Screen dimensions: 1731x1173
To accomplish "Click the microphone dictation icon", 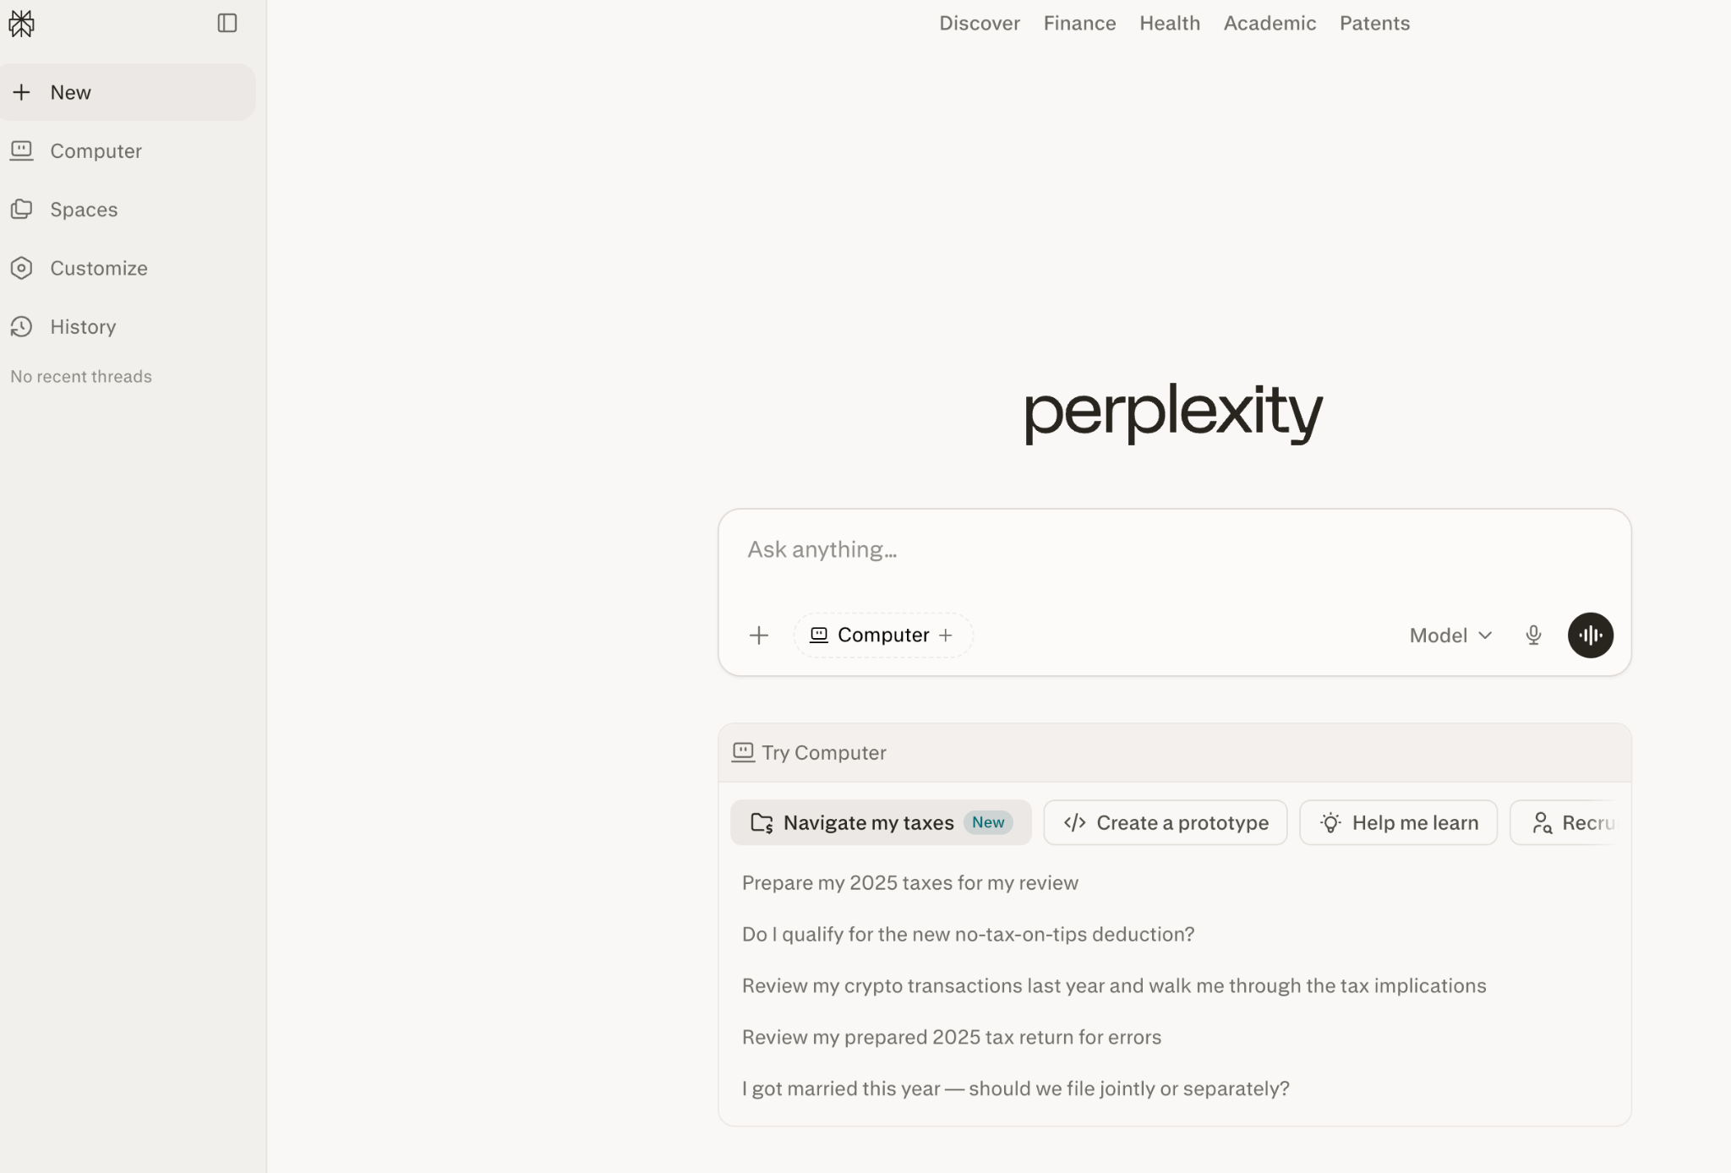I will pos(1533,635).
